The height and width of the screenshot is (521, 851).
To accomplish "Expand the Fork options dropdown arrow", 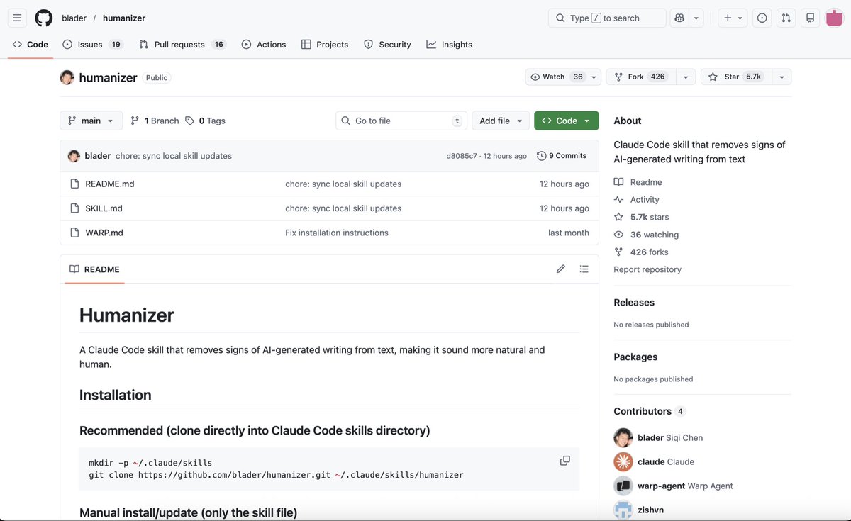I will tap(685, 77).
